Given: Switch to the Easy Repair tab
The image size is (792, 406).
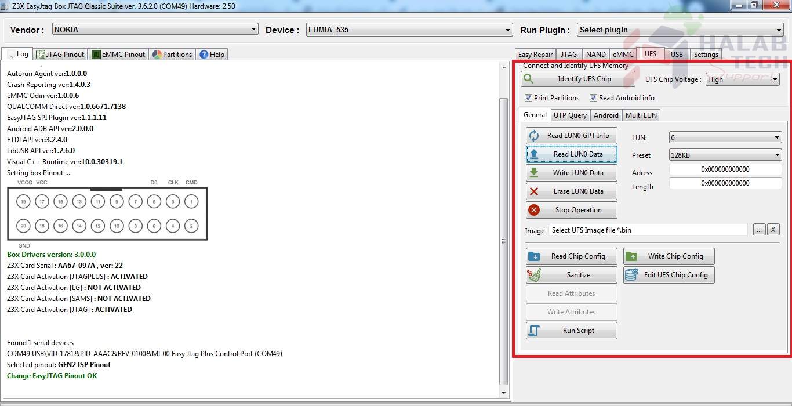Looking at the screenshot, I should click(x=535, y=55).
